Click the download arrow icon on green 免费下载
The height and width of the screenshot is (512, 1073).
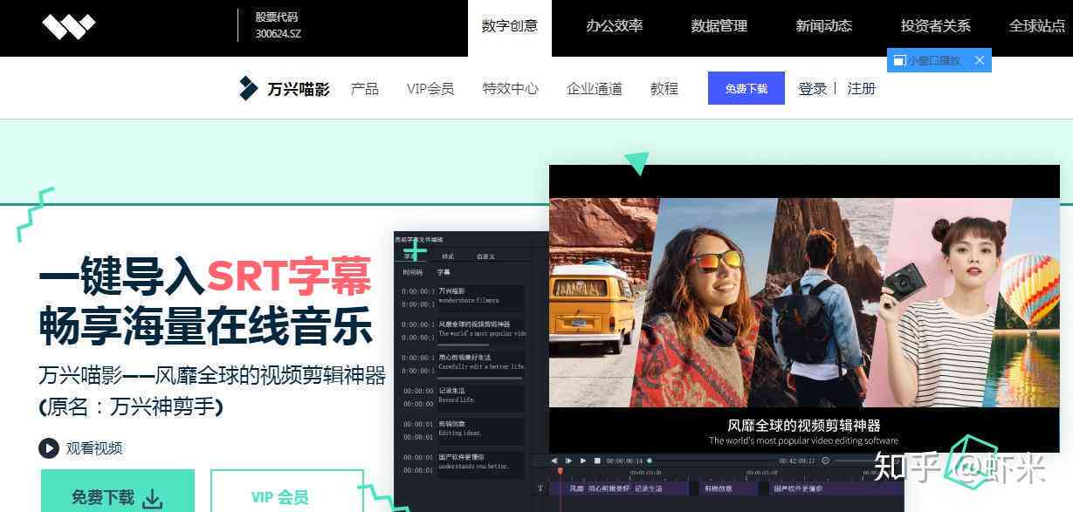click(153, 499)
